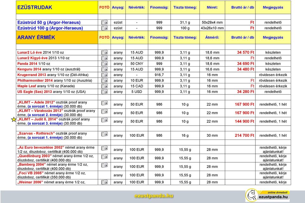
Task: Click camera icon in the Philharmoniker 2014 row
Action: (105, 81)
